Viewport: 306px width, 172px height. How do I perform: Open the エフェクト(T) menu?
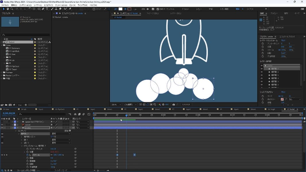click(48, 5)
